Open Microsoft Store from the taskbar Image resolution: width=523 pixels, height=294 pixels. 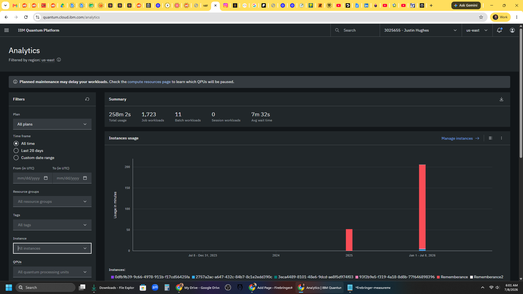coord(143,287)
